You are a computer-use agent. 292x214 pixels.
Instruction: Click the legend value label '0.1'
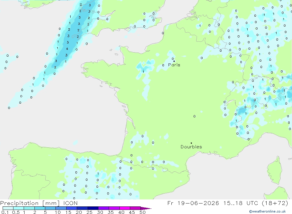point(5,212)
